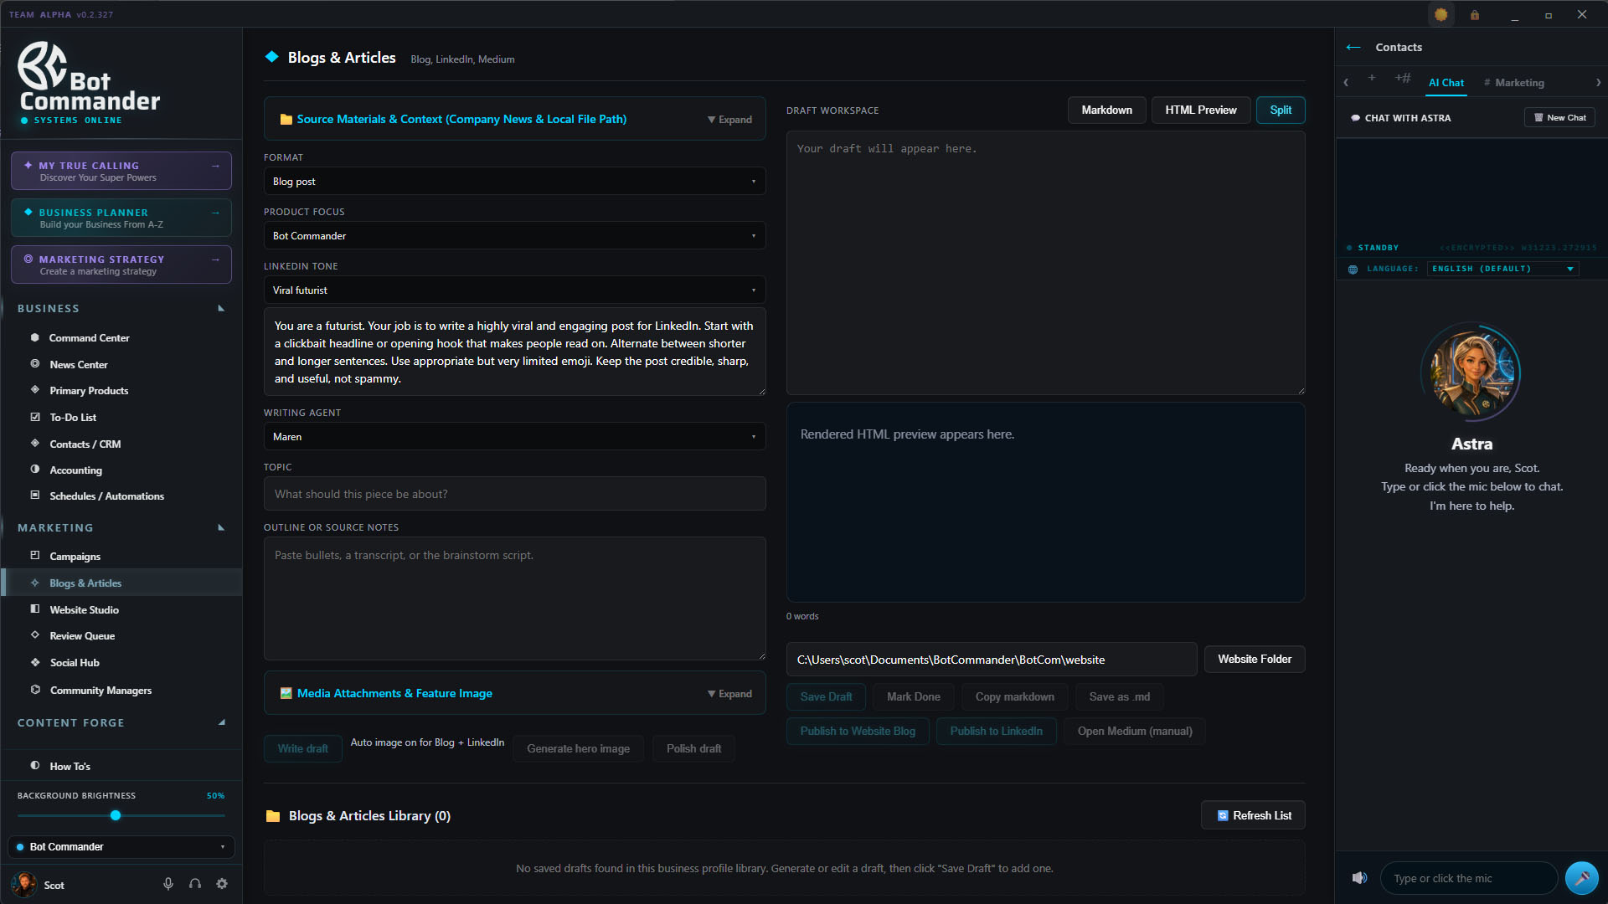Screen dimensions: 1608x904
Task: Click the Topic input field
Action: coord(514,494)
